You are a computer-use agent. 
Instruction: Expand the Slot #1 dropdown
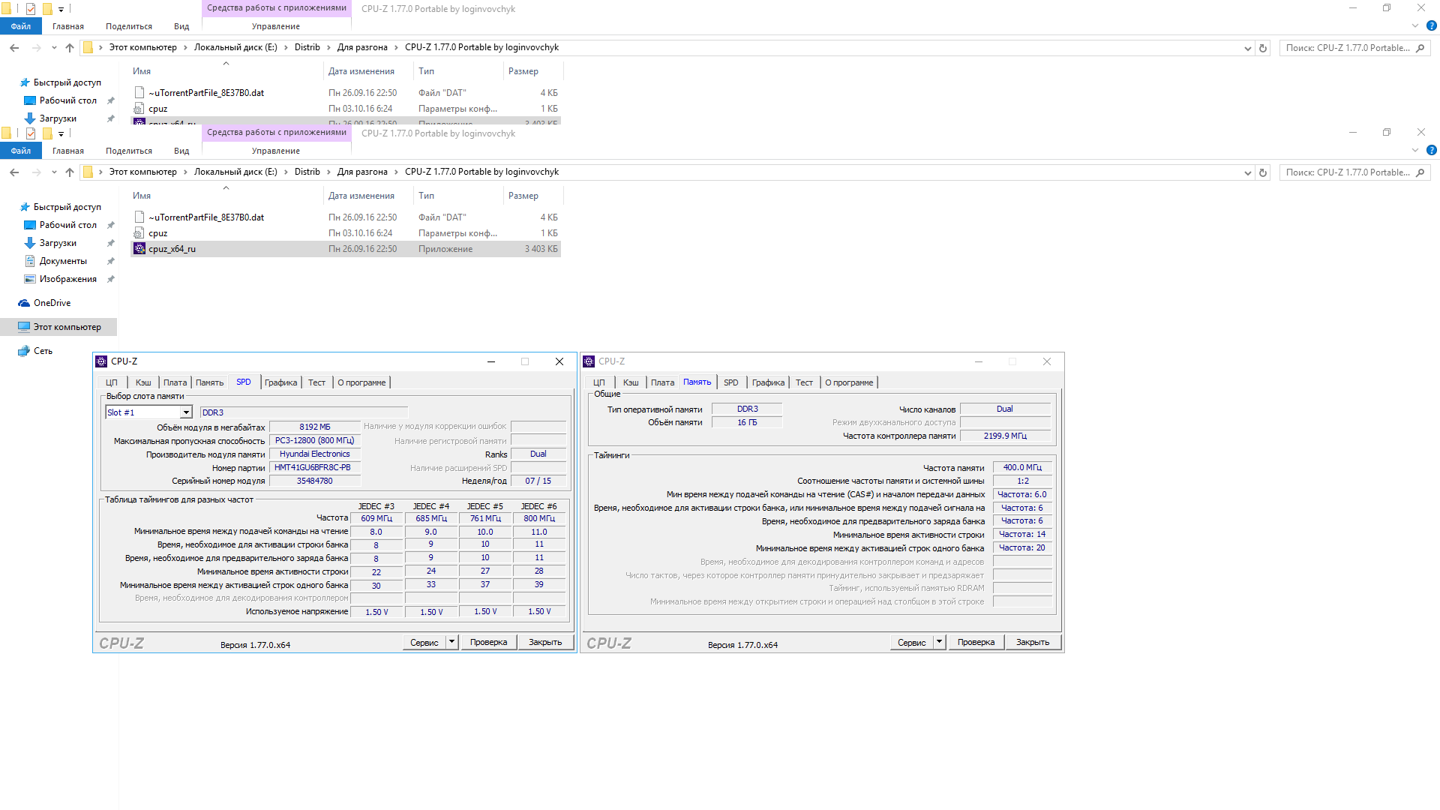[x=185, y=412]
